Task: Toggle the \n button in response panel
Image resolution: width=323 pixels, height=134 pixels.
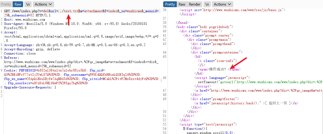Action: point(207,4)
